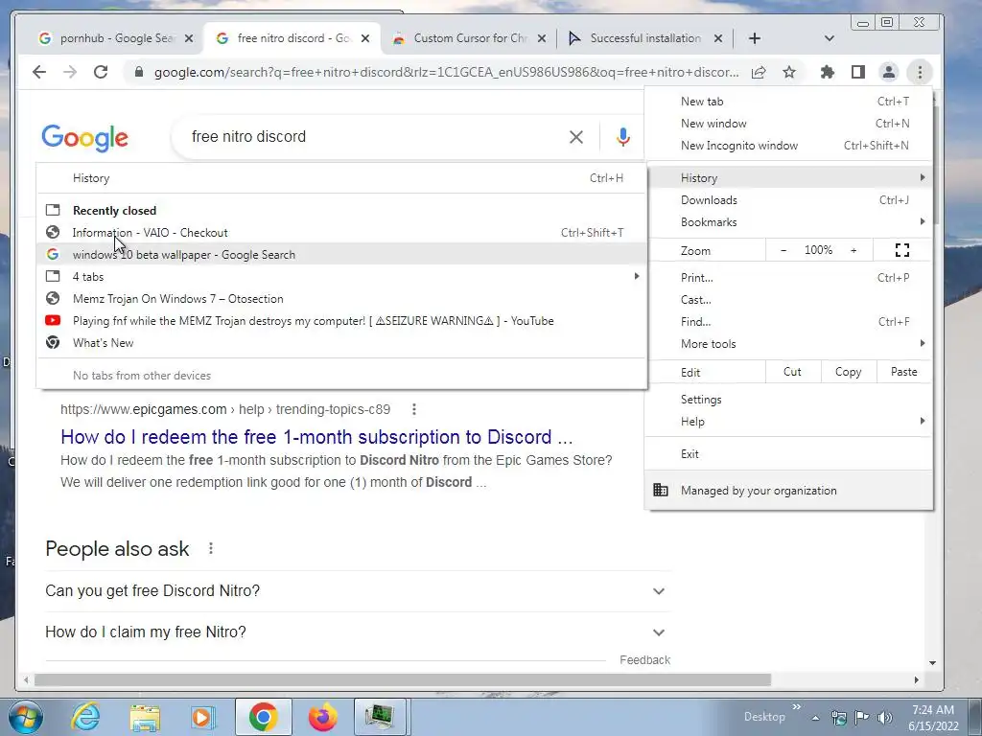Open the Epic Games redeem subscription result
The height and width of the screenshot is (736, 982).
[316, 437]
